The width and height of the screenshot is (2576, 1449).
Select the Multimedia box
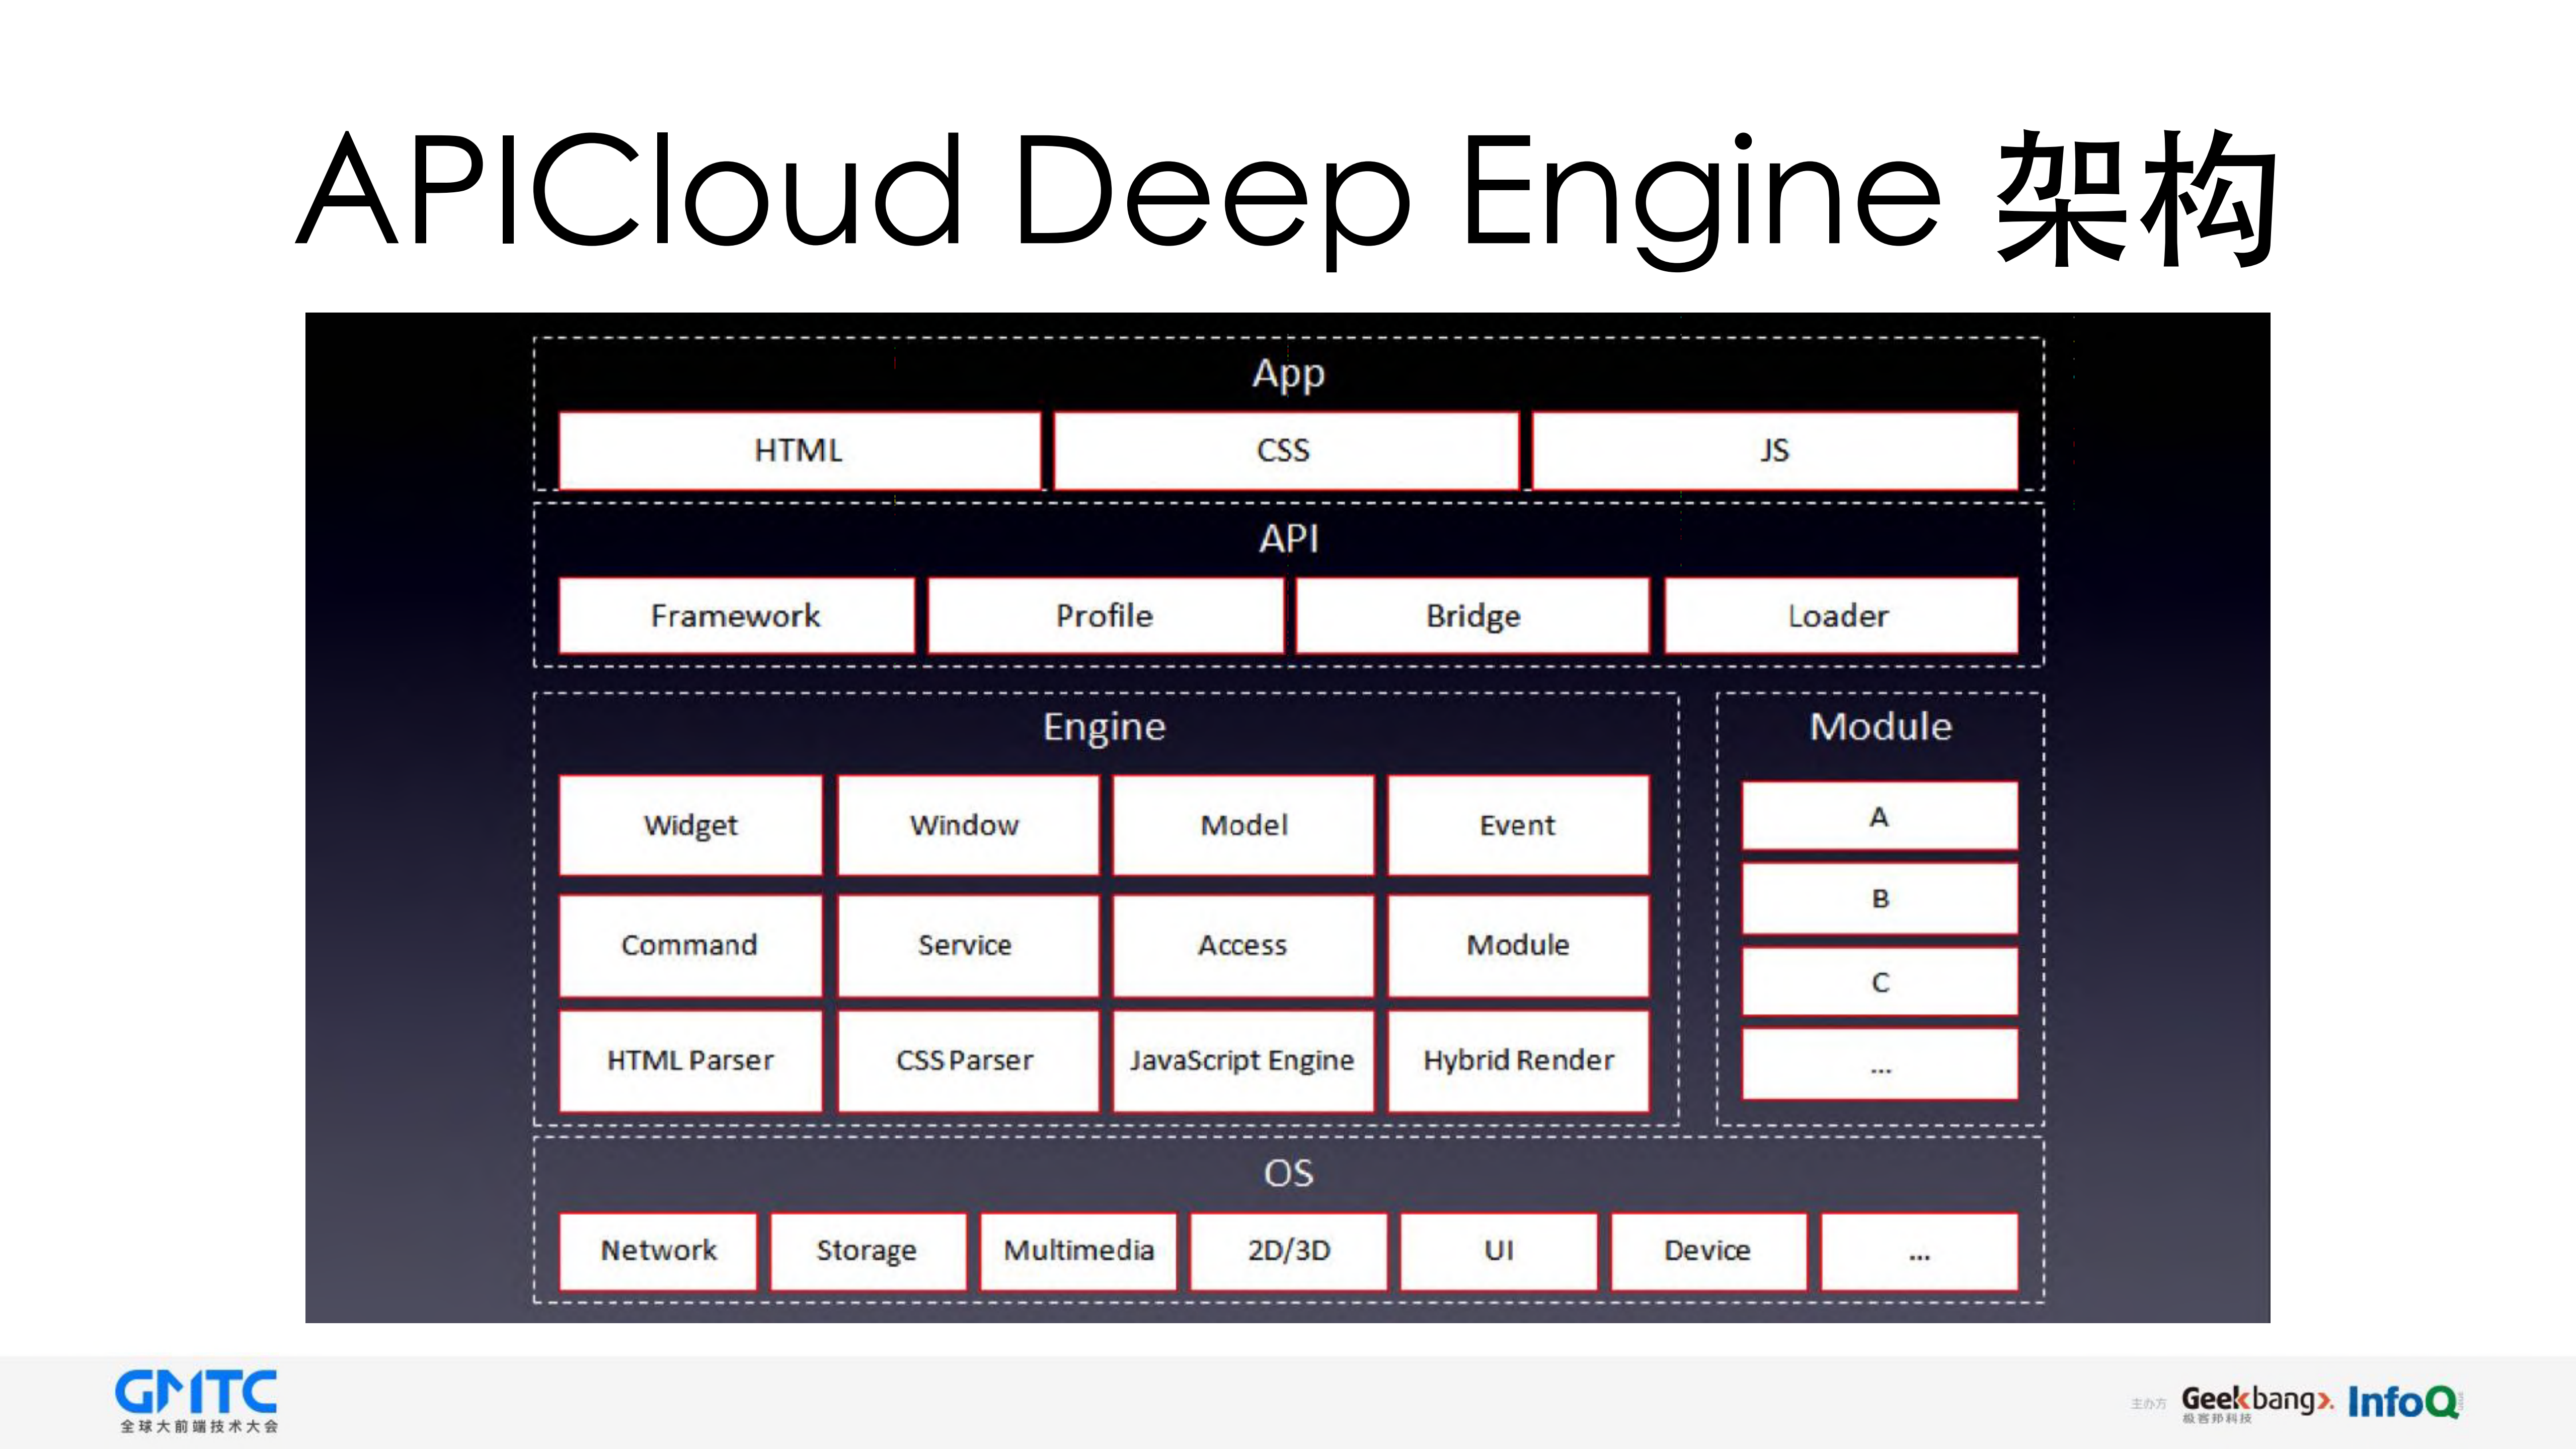point(1078,1250)
